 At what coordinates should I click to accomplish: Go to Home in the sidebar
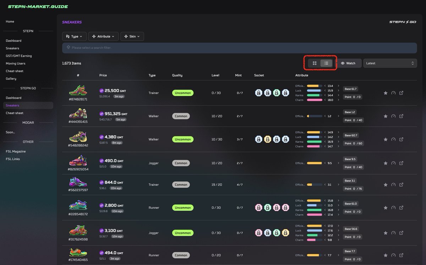coord(10,22)
